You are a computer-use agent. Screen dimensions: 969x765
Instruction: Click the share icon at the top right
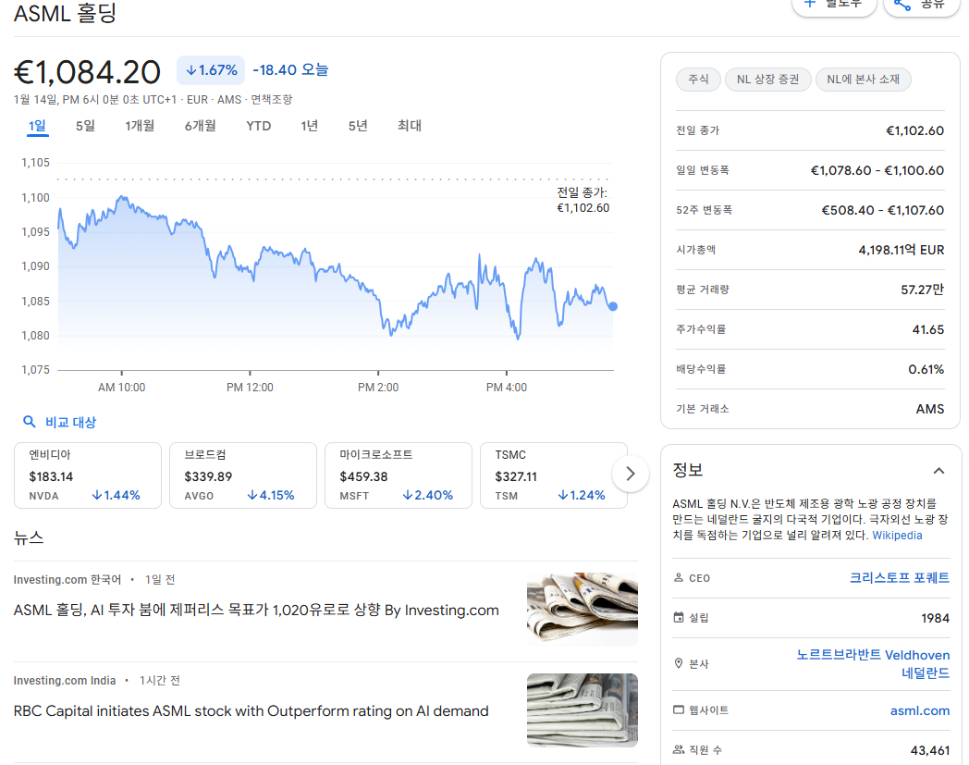point(902,5)
